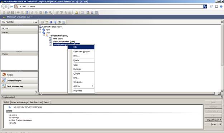Viewport: 224px width, 133px height.
Task: Click the New document toolbar icon
Action: 4,13
